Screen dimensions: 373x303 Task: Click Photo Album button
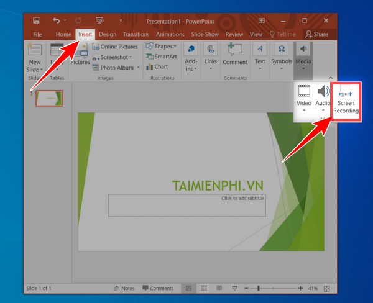pyautogui.click(x=113, y=68)
